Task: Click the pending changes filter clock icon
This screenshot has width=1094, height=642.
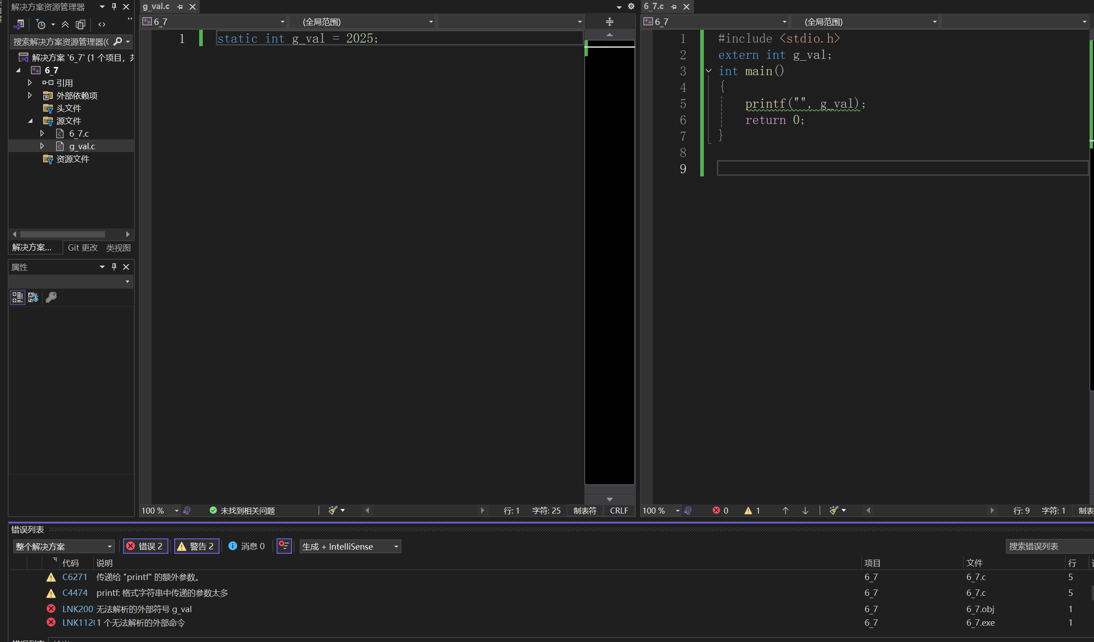Action: click(41, 24)
